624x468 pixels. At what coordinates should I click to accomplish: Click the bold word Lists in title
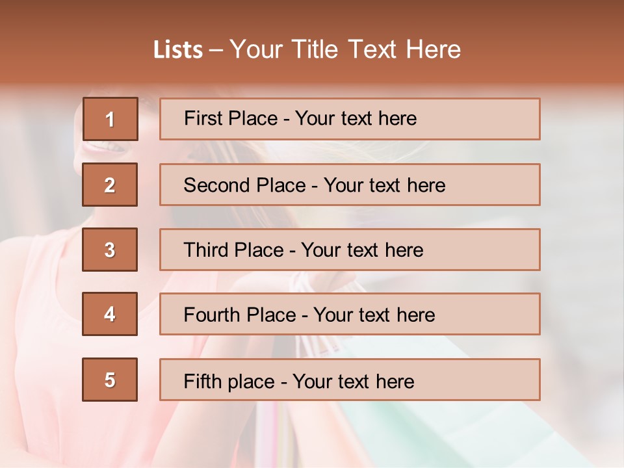tap(178, 50)
